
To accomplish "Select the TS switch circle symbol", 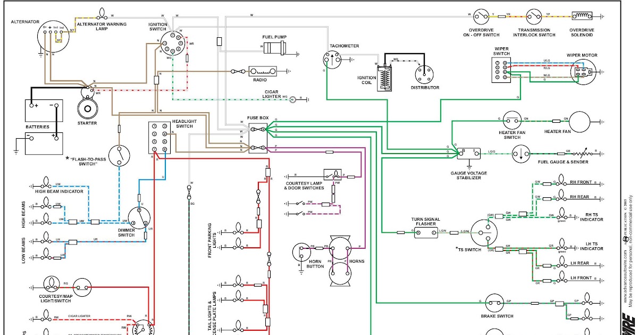I will (483, 232).
